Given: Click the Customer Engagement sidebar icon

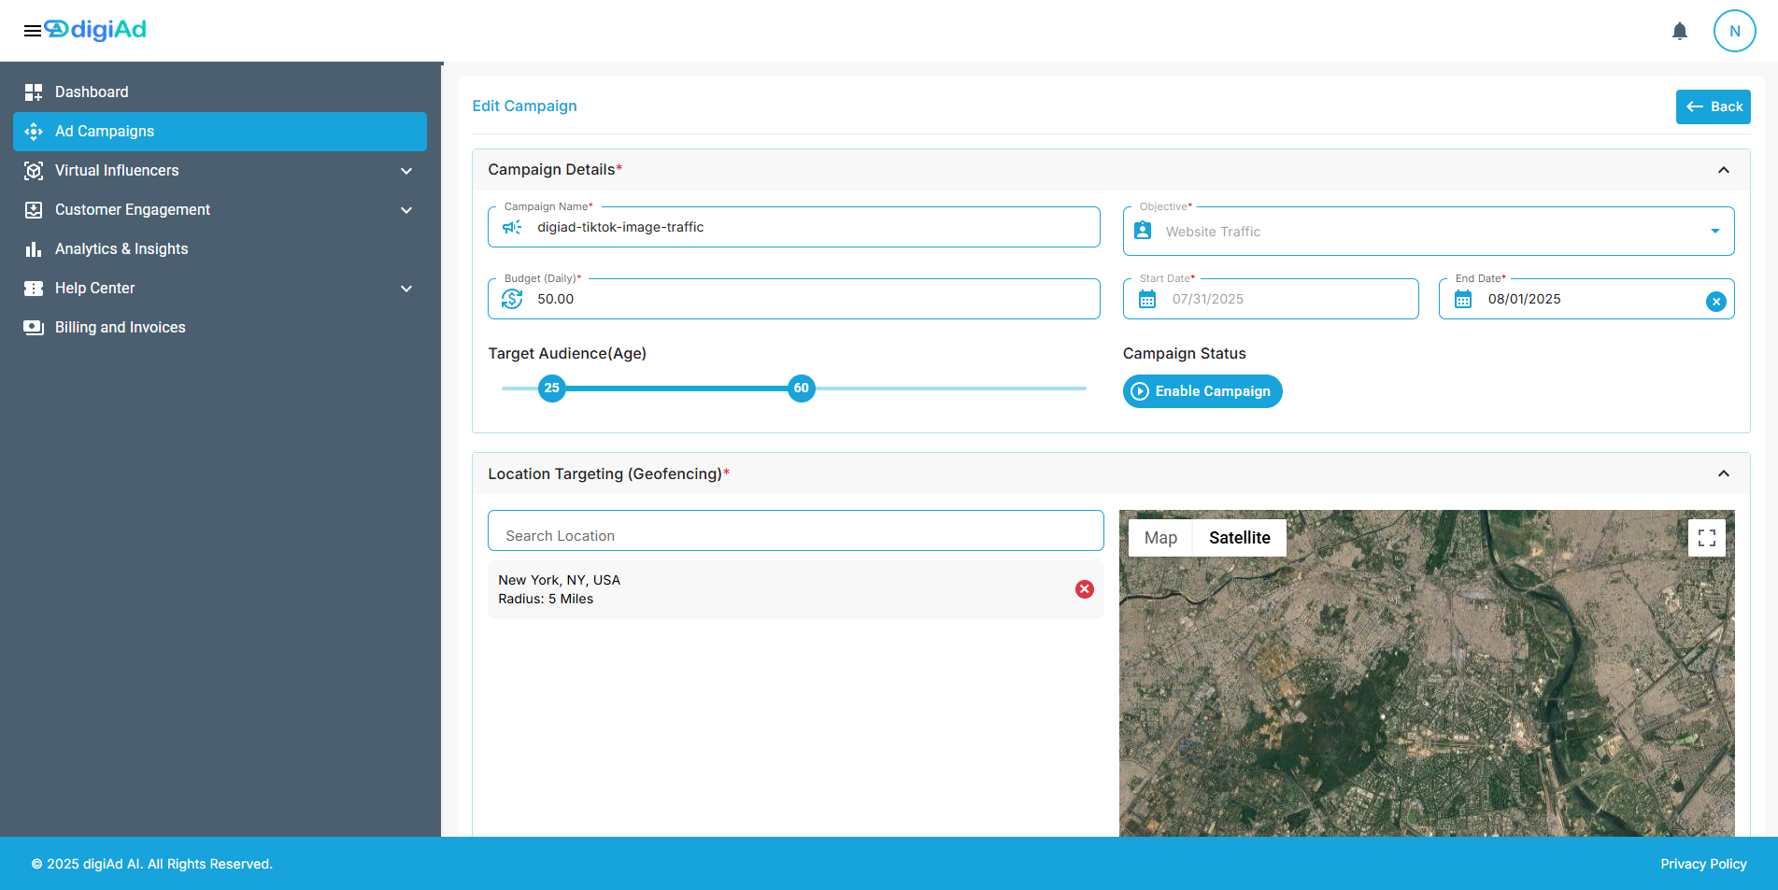Looking at the screenshot, I should (x=34, y=210).
